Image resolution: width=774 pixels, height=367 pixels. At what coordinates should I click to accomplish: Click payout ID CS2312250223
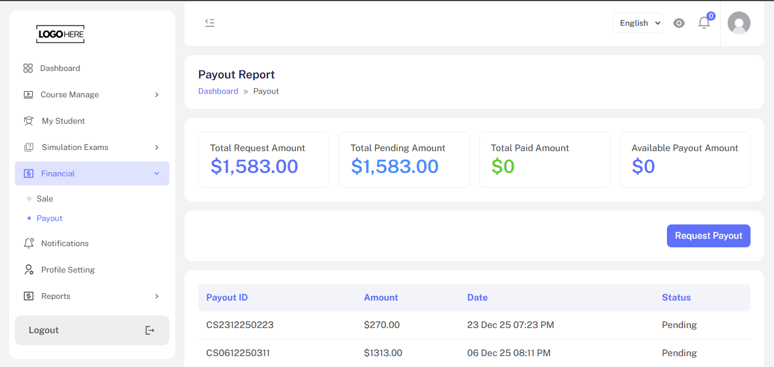click(x=240, y=325)
